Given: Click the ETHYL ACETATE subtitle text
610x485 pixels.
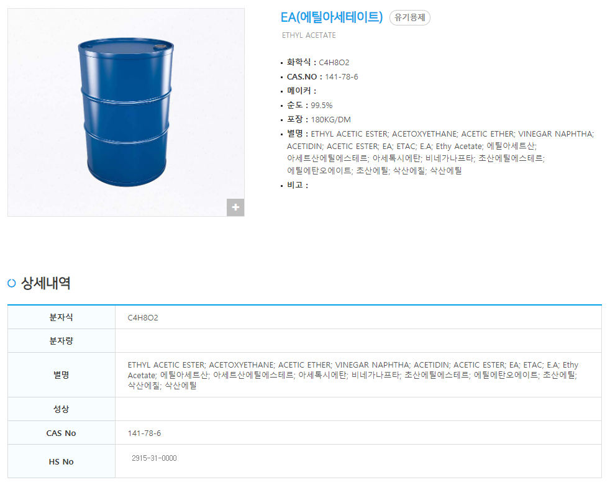Looking at the screenshot, I should pyautogui.click(x=309, y=35).
